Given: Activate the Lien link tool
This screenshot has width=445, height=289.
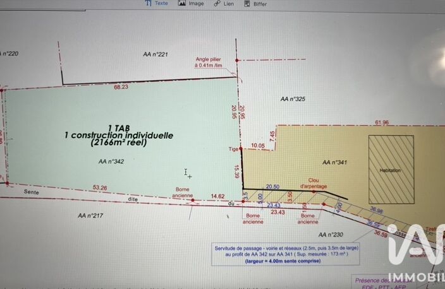Looking at the screenshot, I should (224, 4).
